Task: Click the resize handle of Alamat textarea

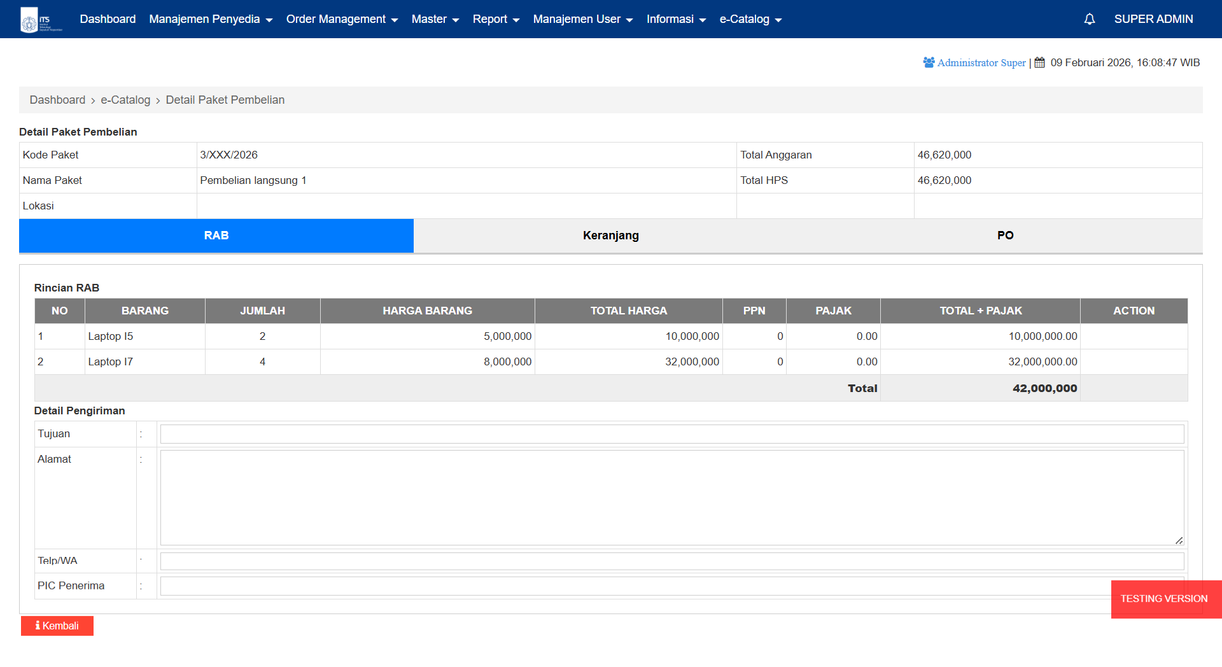Action: tap(1179, 540)
